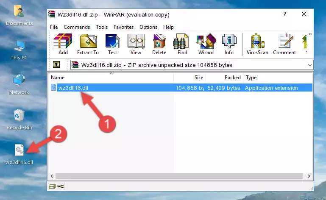This screenshot has height=200, width=326.
Task: Select wz3dll16.dll desktop file
Action: coord(19,154)
